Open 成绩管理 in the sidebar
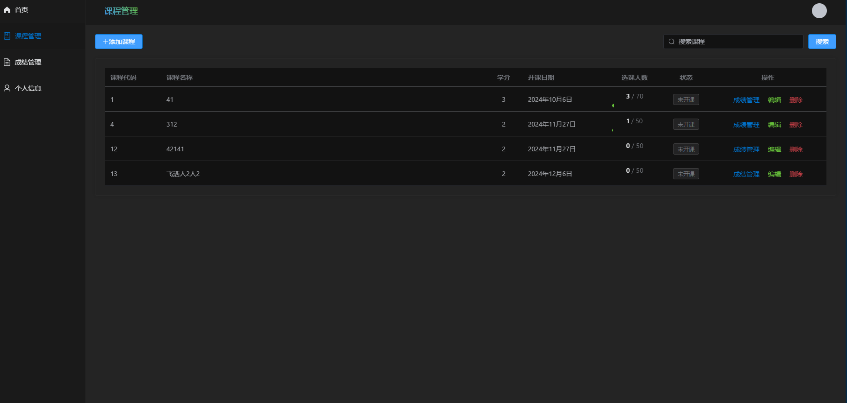Image resolution: width=847 pixels, height=403 pixels. click(28, 62)
